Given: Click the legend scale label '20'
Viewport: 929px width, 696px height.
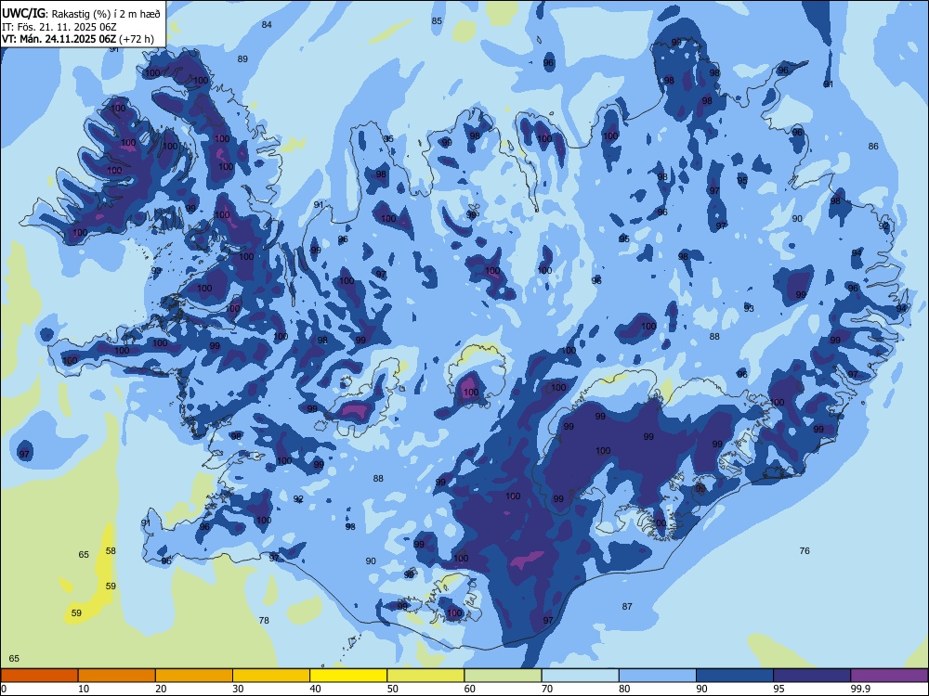Looking at the screenshot, I should 161,689.
